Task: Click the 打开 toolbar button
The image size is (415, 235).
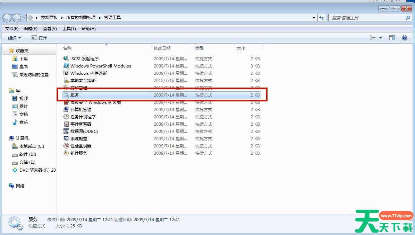Action: pyautogui.click(x=39, y=38)
